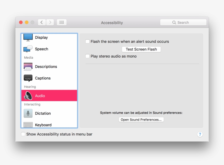Select the Display accessibility icon
The image size is (224, 165).
28,37
